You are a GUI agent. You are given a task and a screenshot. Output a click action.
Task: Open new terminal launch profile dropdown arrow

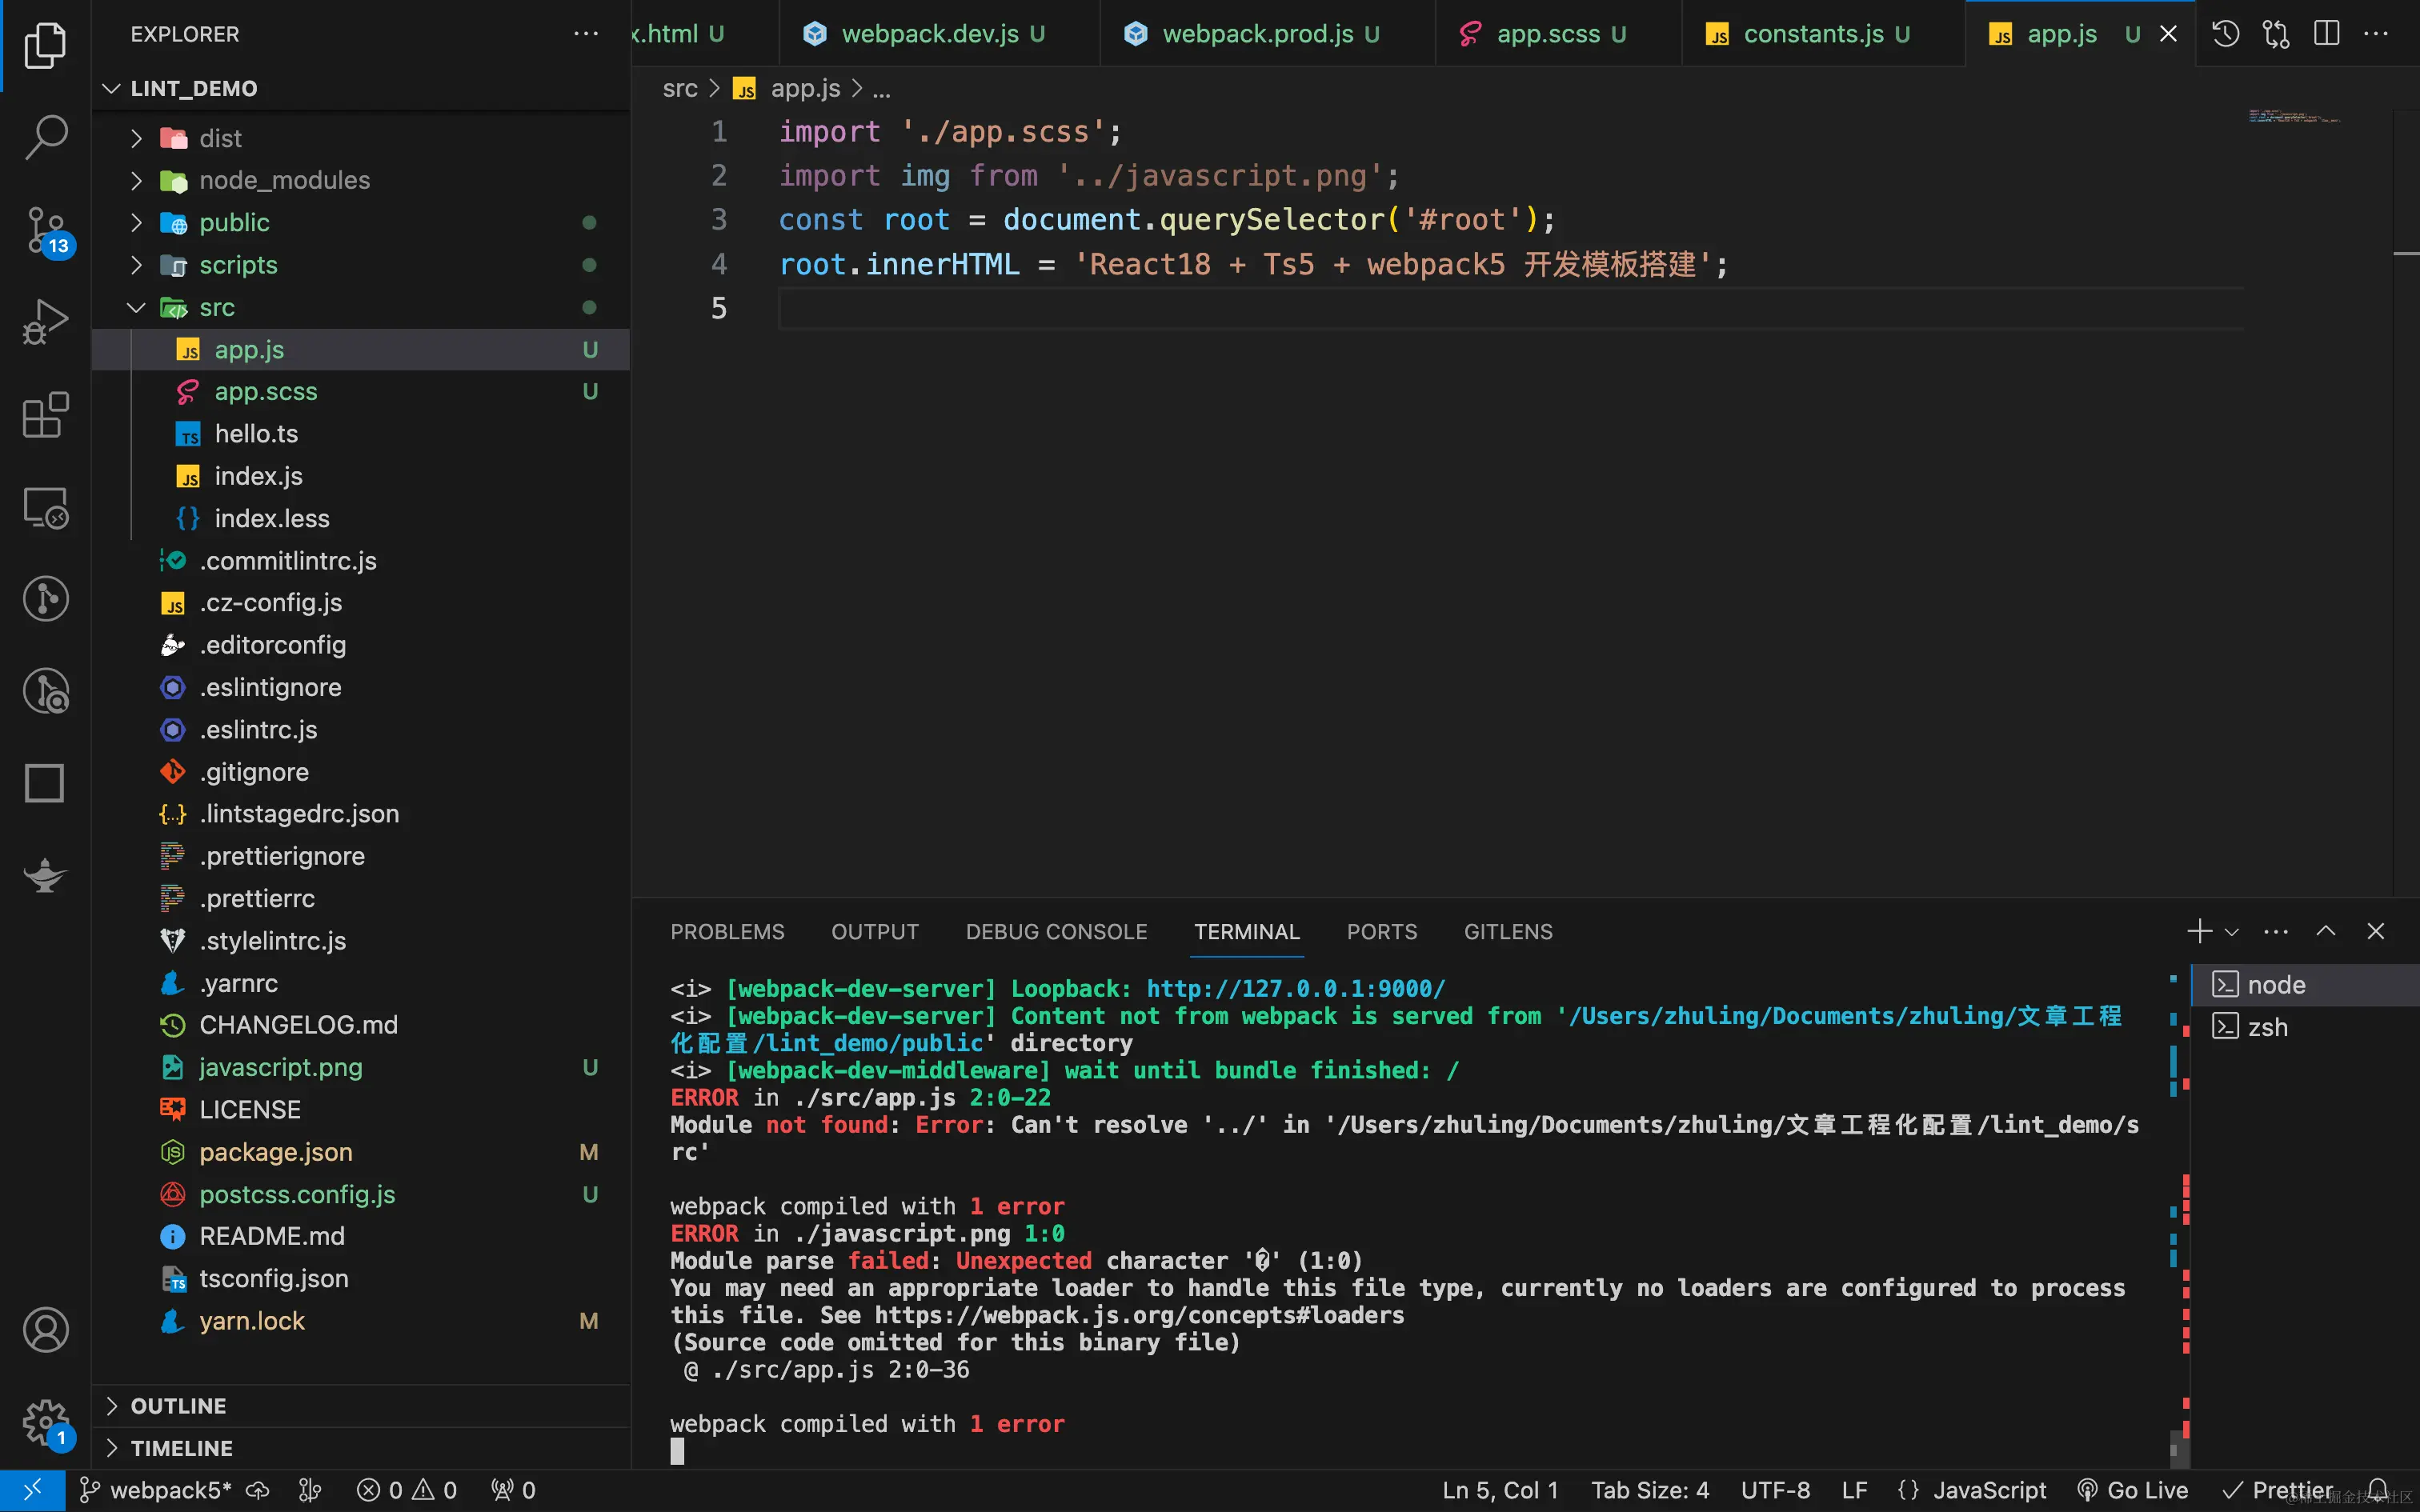point(2231,932)
